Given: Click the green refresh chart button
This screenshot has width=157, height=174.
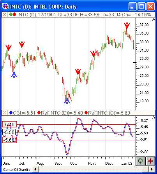Looking at the screenshot, I should click(x=141, y=161).
